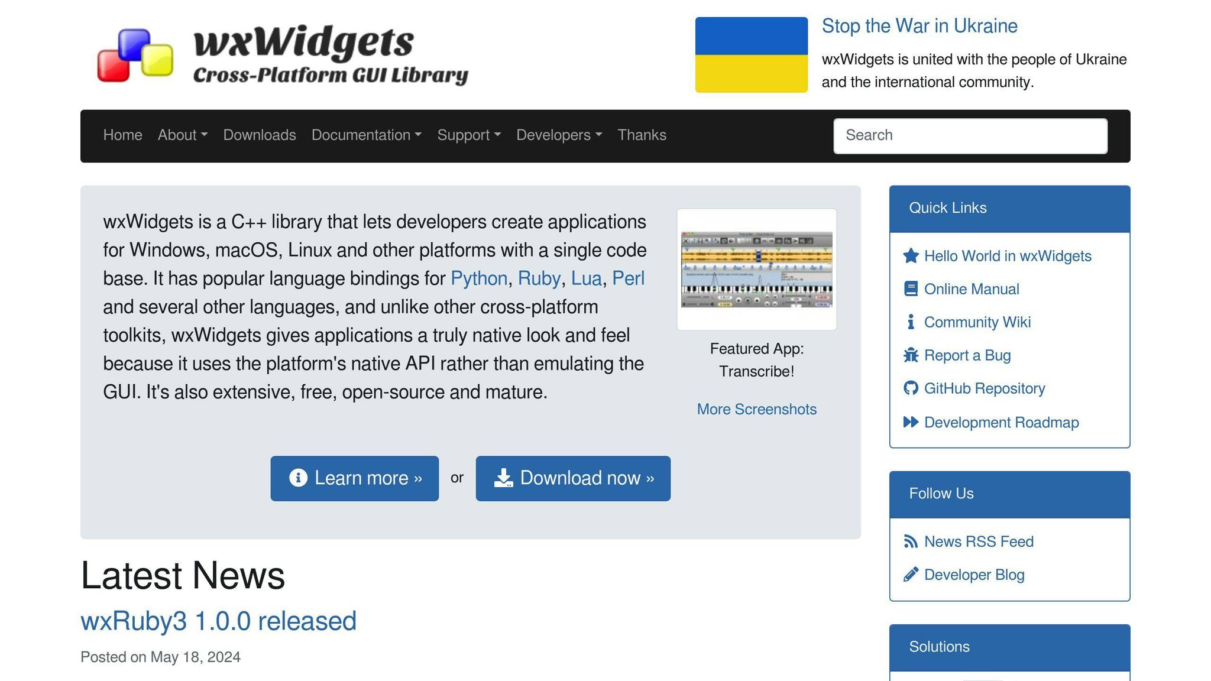Click the Ukraine flag image
The height and width of the screenshot is (681, 1211).
coord(752,54)
